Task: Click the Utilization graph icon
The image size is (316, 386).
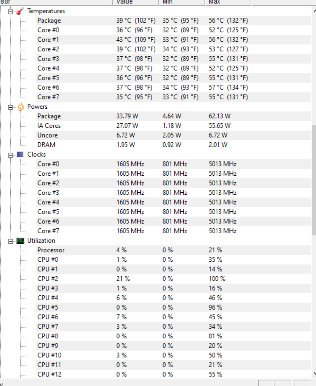Action: point(21,241)
